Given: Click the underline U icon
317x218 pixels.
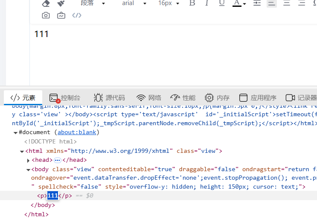Looking at the screenshot, I should click(221, 3).
